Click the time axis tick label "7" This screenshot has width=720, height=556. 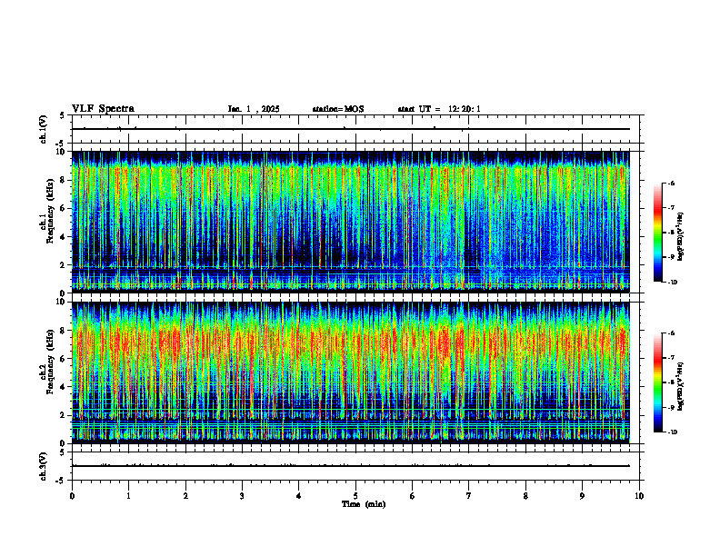point(469,496)
